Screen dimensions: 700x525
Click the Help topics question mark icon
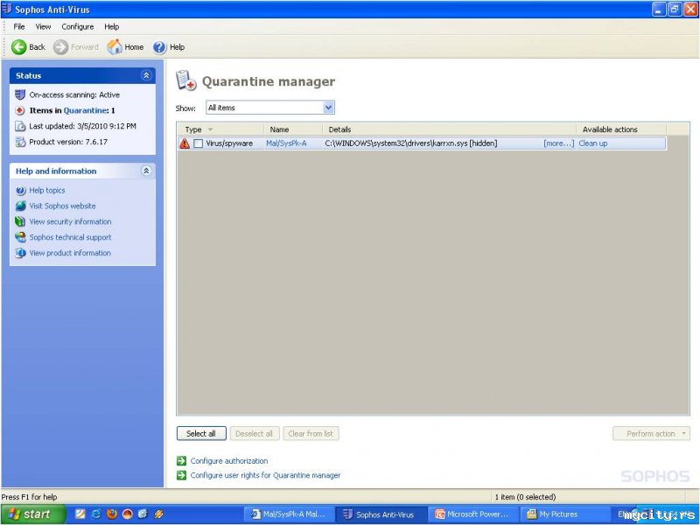click(x=20, y=191)
